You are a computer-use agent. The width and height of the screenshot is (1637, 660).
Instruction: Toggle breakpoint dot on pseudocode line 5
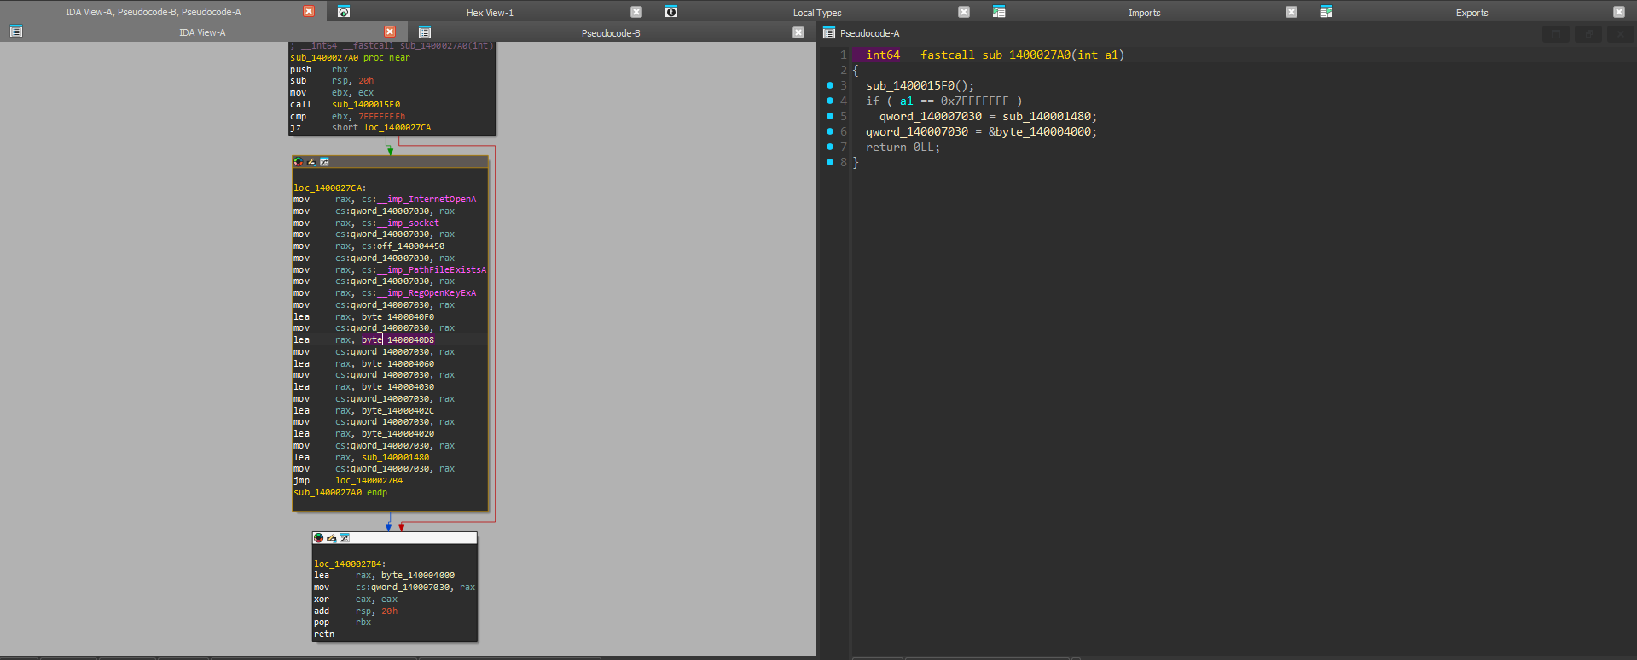830,116
